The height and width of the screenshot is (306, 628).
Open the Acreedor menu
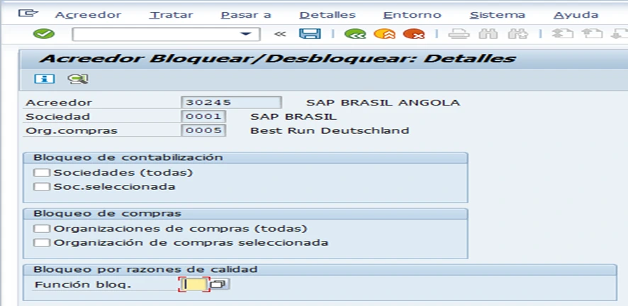coord(88,15)
